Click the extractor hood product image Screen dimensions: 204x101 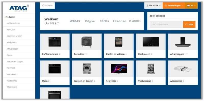click(183, 42)
